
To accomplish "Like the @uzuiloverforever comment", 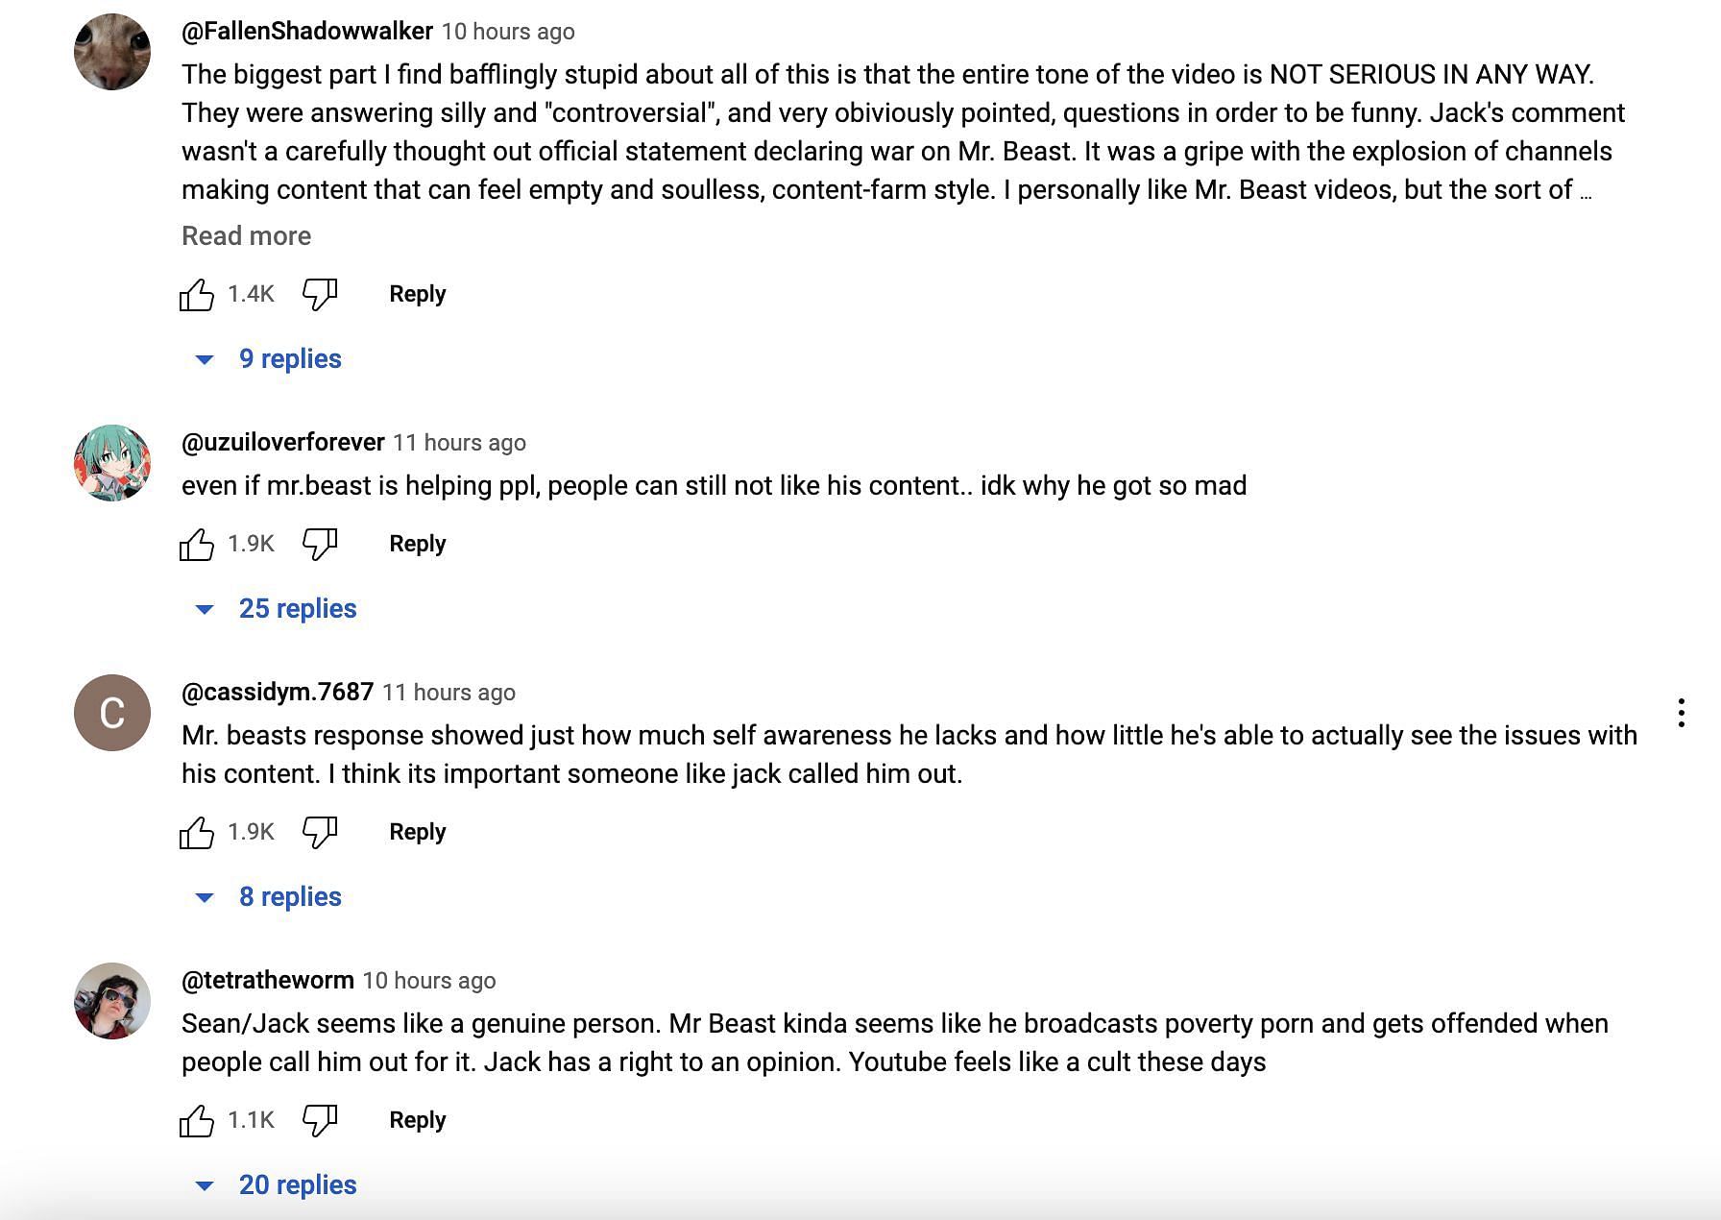I will [197, 544].
